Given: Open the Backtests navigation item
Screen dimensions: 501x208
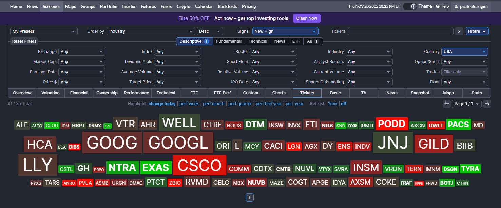Looking at the screenshot, I should pos(228,6).
